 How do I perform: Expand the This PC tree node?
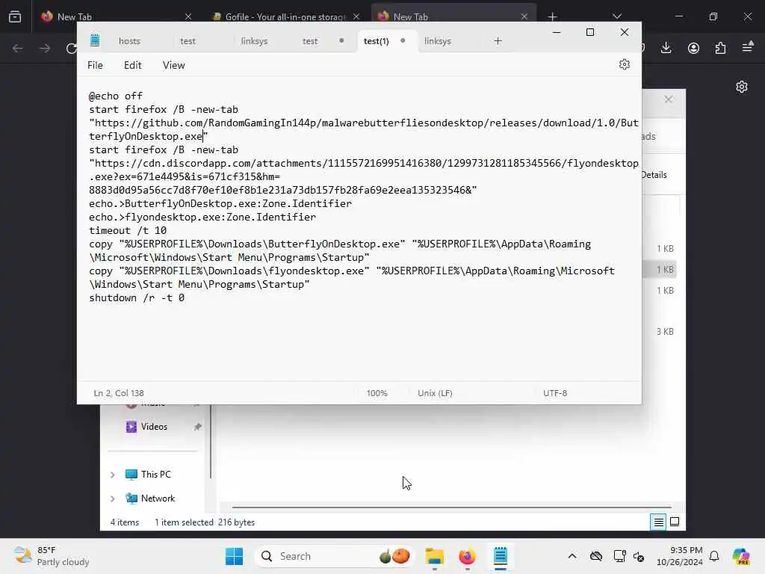(112, 475)
